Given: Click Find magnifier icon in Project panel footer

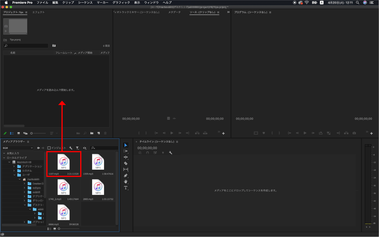Looking at the screenshot, I should click(x=85, y=133).
